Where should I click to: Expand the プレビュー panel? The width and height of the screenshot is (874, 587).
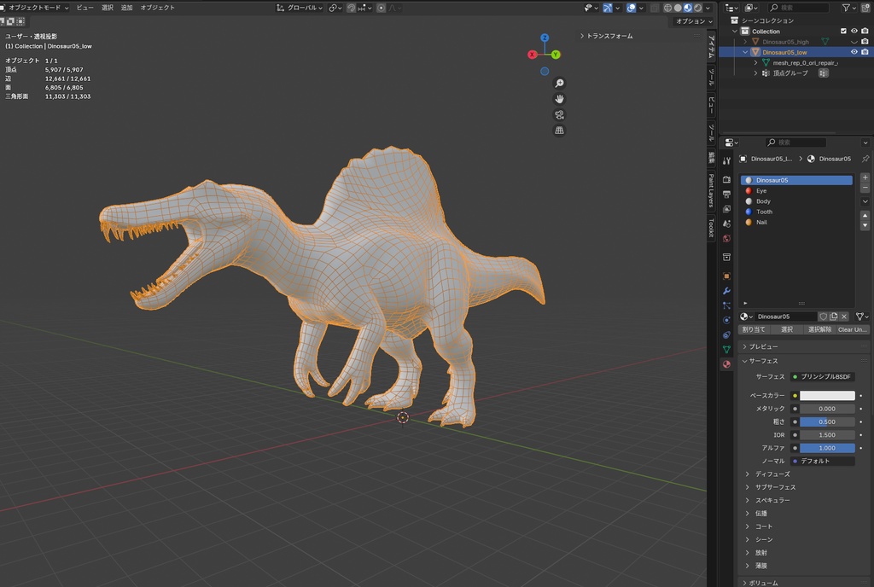point(763,346)
